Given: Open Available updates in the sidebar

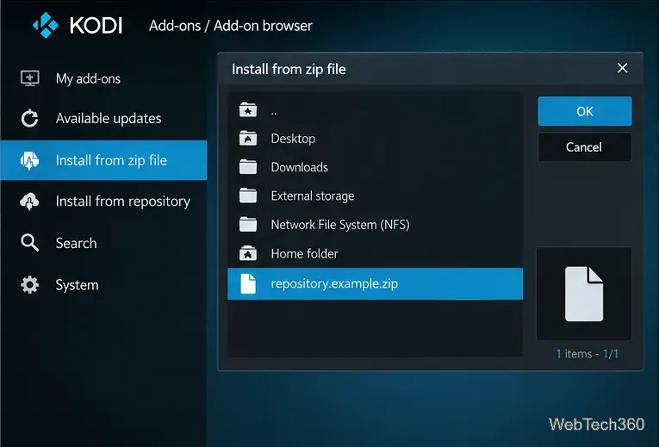Looking at the screenshot, I should click(x=103, y=119).
